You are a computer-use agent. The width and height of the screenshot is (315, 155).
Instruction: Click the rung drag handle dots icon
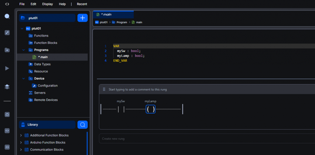[x=104, y=89]
